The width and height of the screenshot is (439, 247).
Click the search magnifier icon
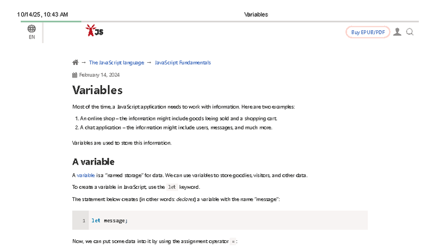pos(410,32)
